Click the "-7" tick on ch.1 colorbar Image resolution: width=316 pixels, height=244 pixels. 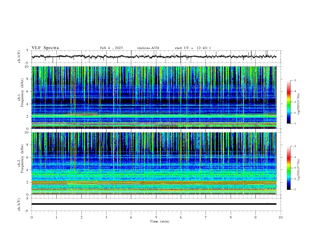(294, 124)
